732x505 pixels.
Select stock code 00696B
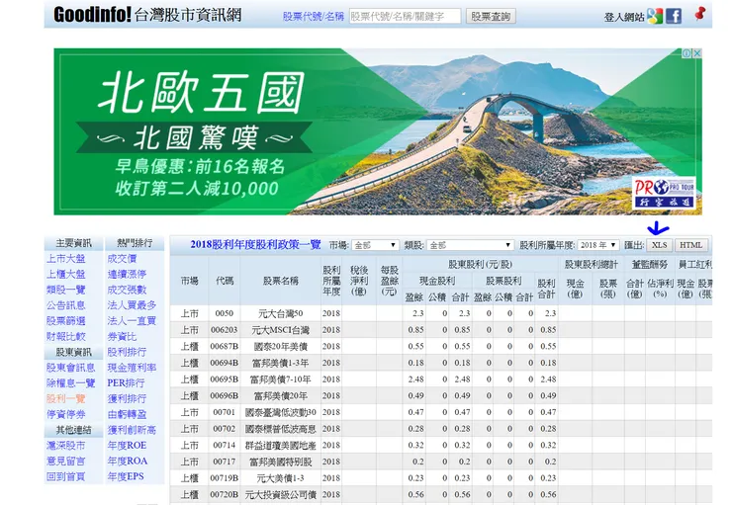click(x=225, y=396)
